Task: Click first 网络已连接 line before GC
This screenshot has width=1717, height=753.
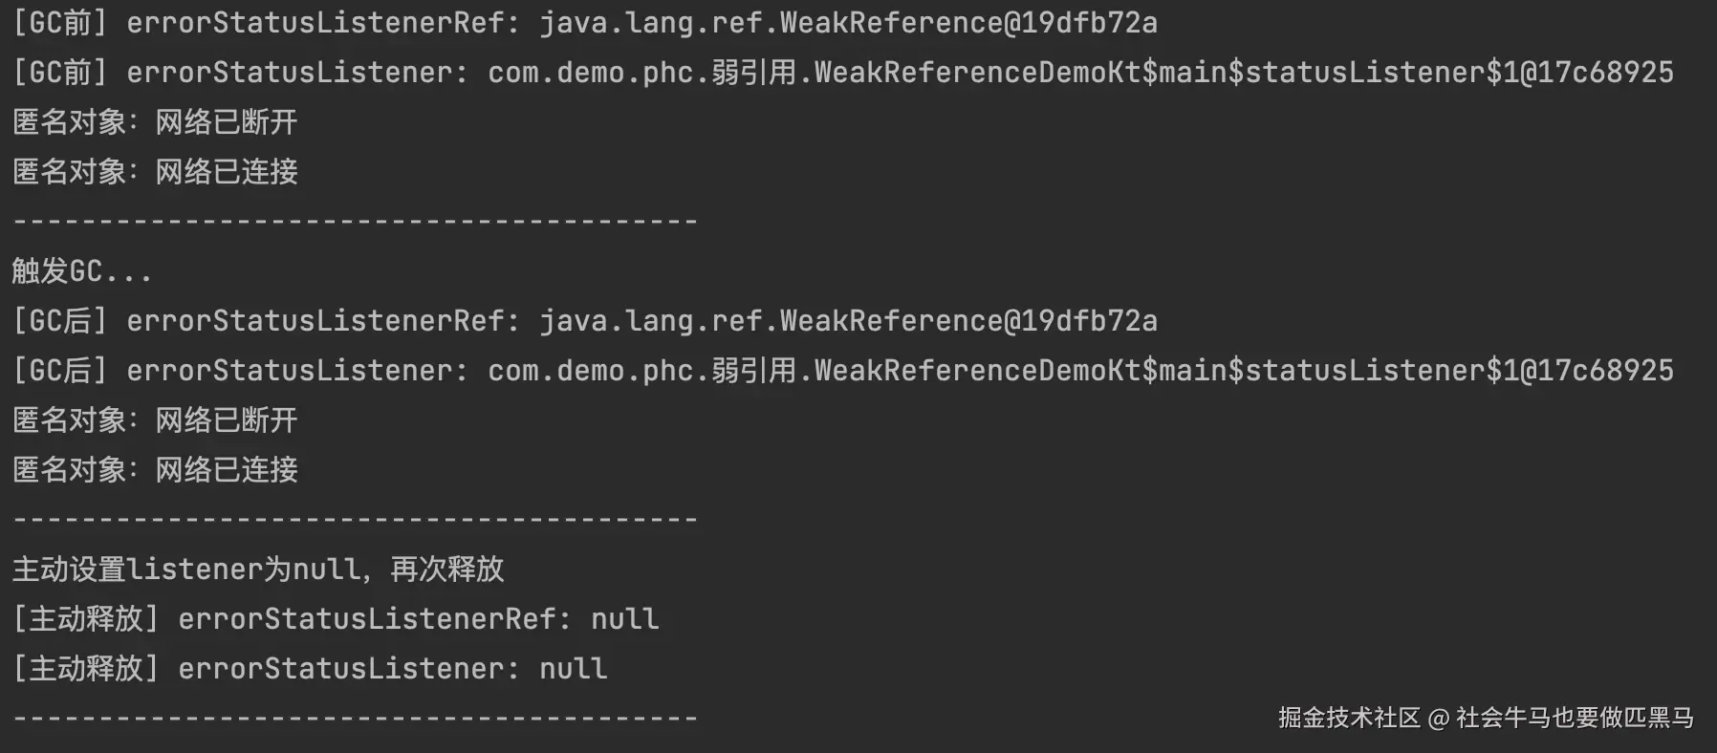Action: (x=155, y=172)
